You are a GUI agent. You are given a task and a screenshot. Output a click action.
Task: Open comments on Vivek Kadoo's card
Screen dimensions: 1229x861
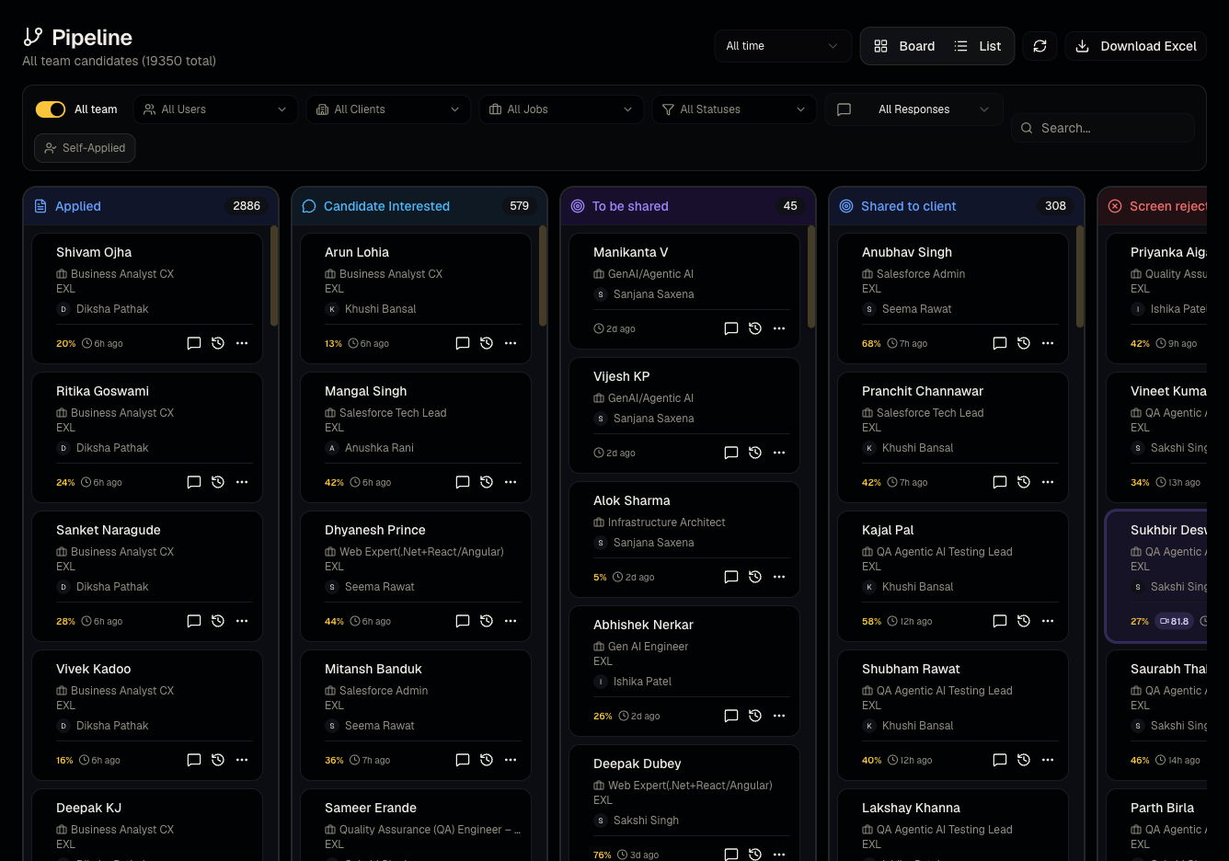(194, 760)
